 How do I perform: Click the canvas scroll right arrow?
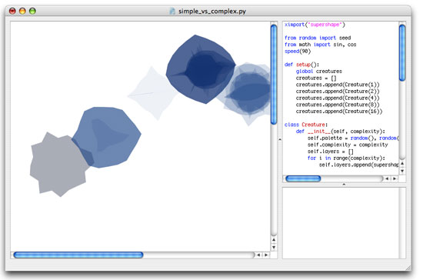266,255
